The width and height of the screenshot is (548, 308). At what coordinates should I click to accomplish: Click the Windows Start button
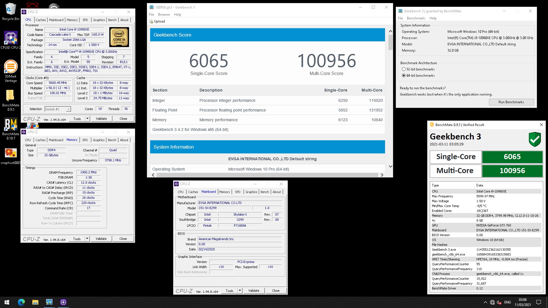7,302
